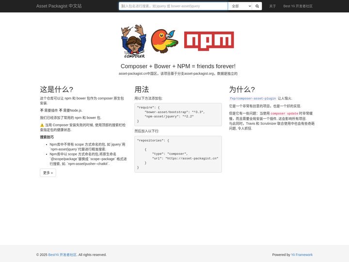The height and width of the screenshot is (262, 349).
Task: Open the 关于 menu item
Action: pos(272,6)
